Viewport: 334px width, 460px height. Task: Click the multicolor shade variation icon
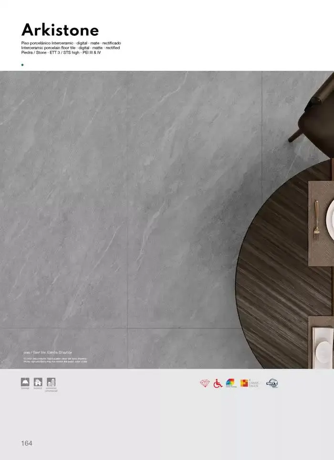point(230,383)
